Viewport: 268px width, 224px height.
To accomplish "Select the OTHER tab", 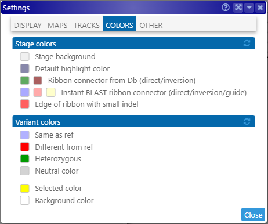I will pyautogui.click(x=151, y=25).
